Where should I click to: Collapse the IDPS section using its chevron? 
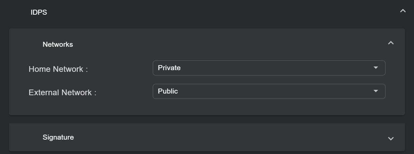pyautogui.click(x=403, y=11)
